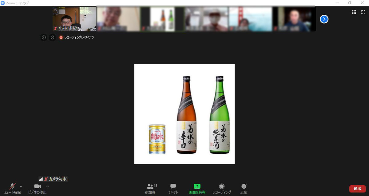Select the thumbnail showing two sake bottles
This screenshot has width=369, height=196.
point(162,19)
